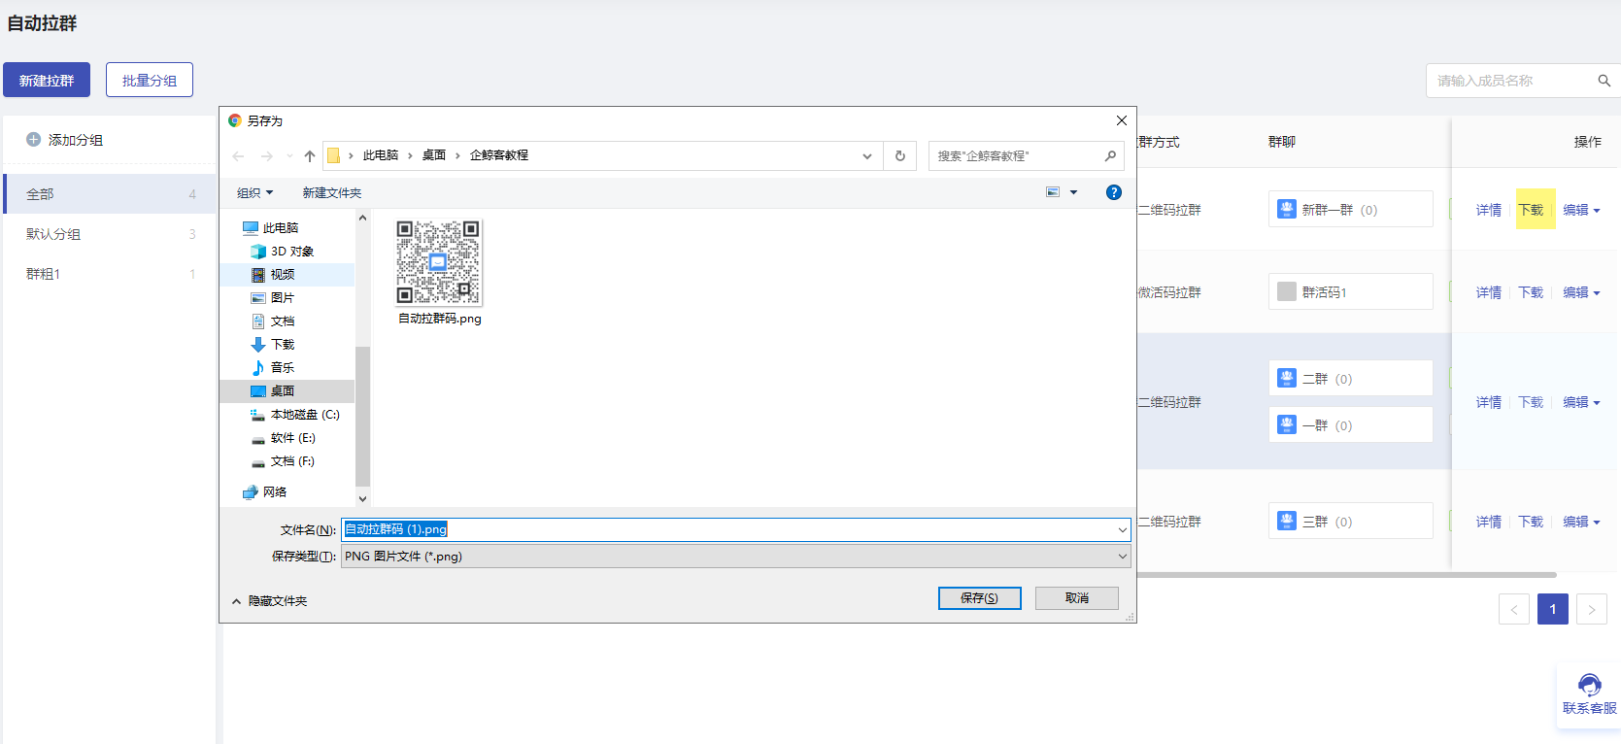Screen dimensions: 1621x744
Task: Select the 自动拉群码.png thumbnail
Action: [x=439, y=272]
